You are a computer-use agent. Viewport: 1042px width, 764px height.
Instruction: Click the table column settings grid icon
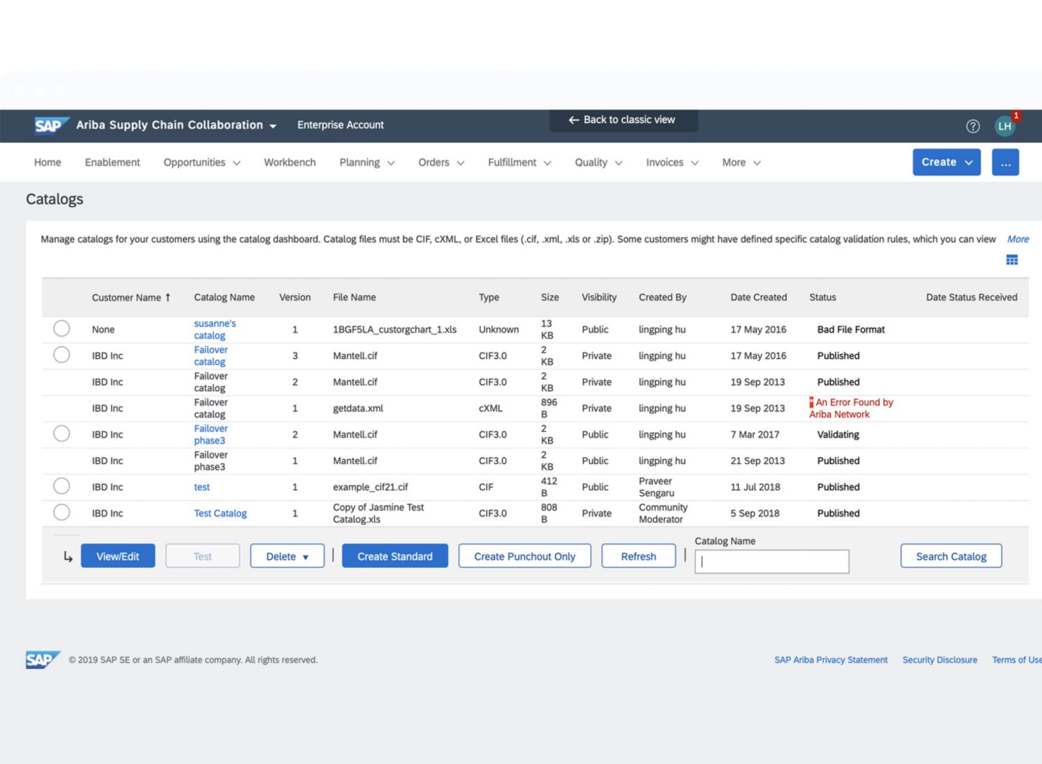[1012, 260]
